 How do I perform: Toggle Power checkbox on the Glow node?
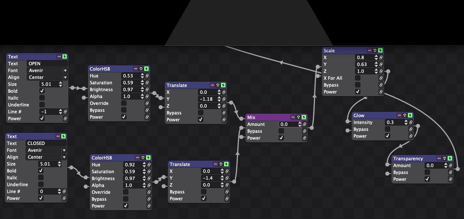point(388,136)
